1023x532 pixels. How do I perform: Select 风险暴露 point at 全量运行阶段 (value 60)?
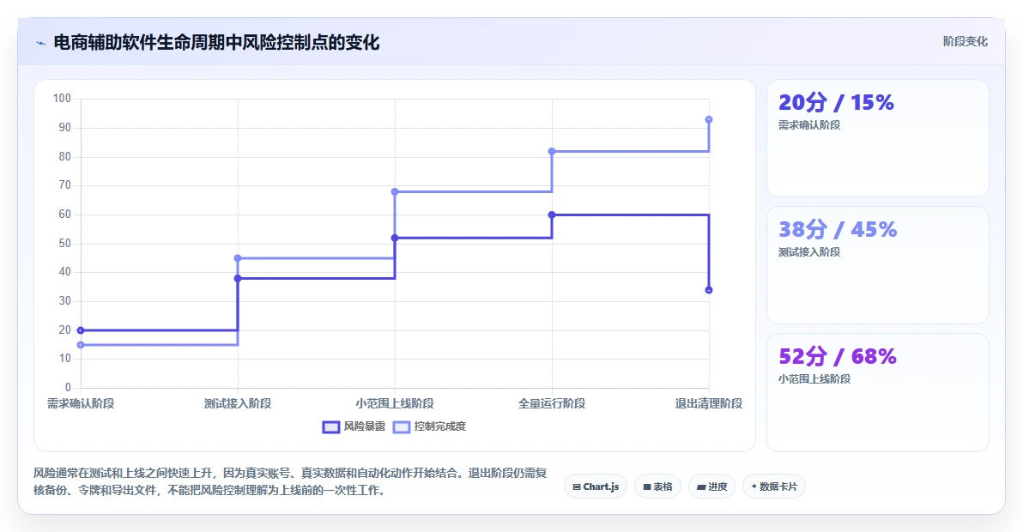pyautogui.click(x=552, y=215)
